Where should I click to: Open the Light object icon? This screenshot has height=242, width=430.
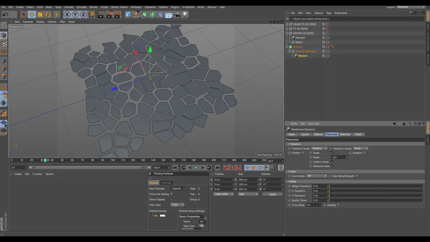[x=185, y=14]
